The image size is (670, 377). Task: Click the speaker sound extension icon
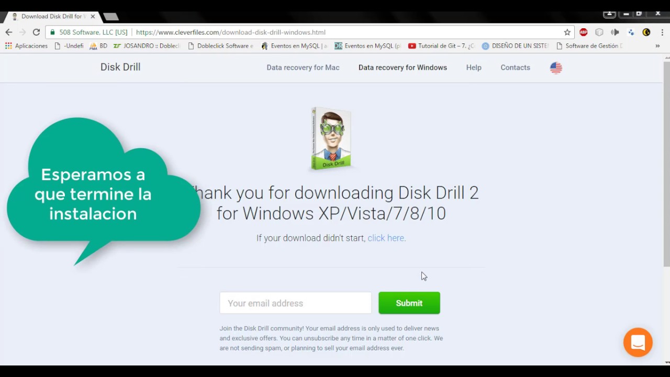[615, 32]
